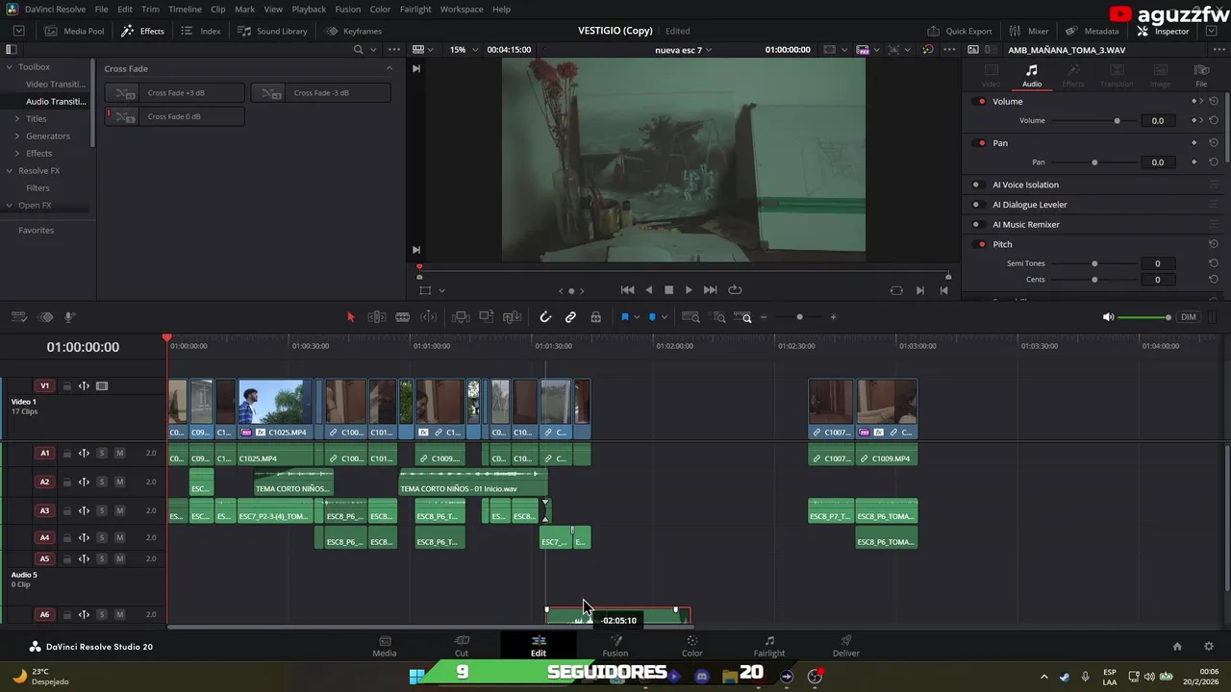Click the DIM audio button
Screen dimensions: 1231x692
tap(1189, 317)
